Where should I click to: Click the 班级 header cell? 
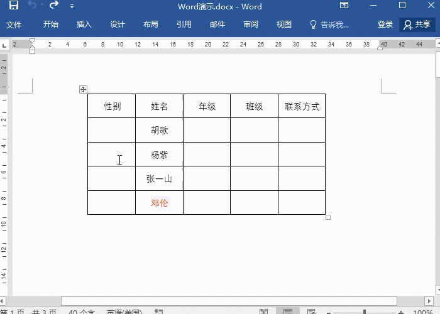[x=254, y=106]
